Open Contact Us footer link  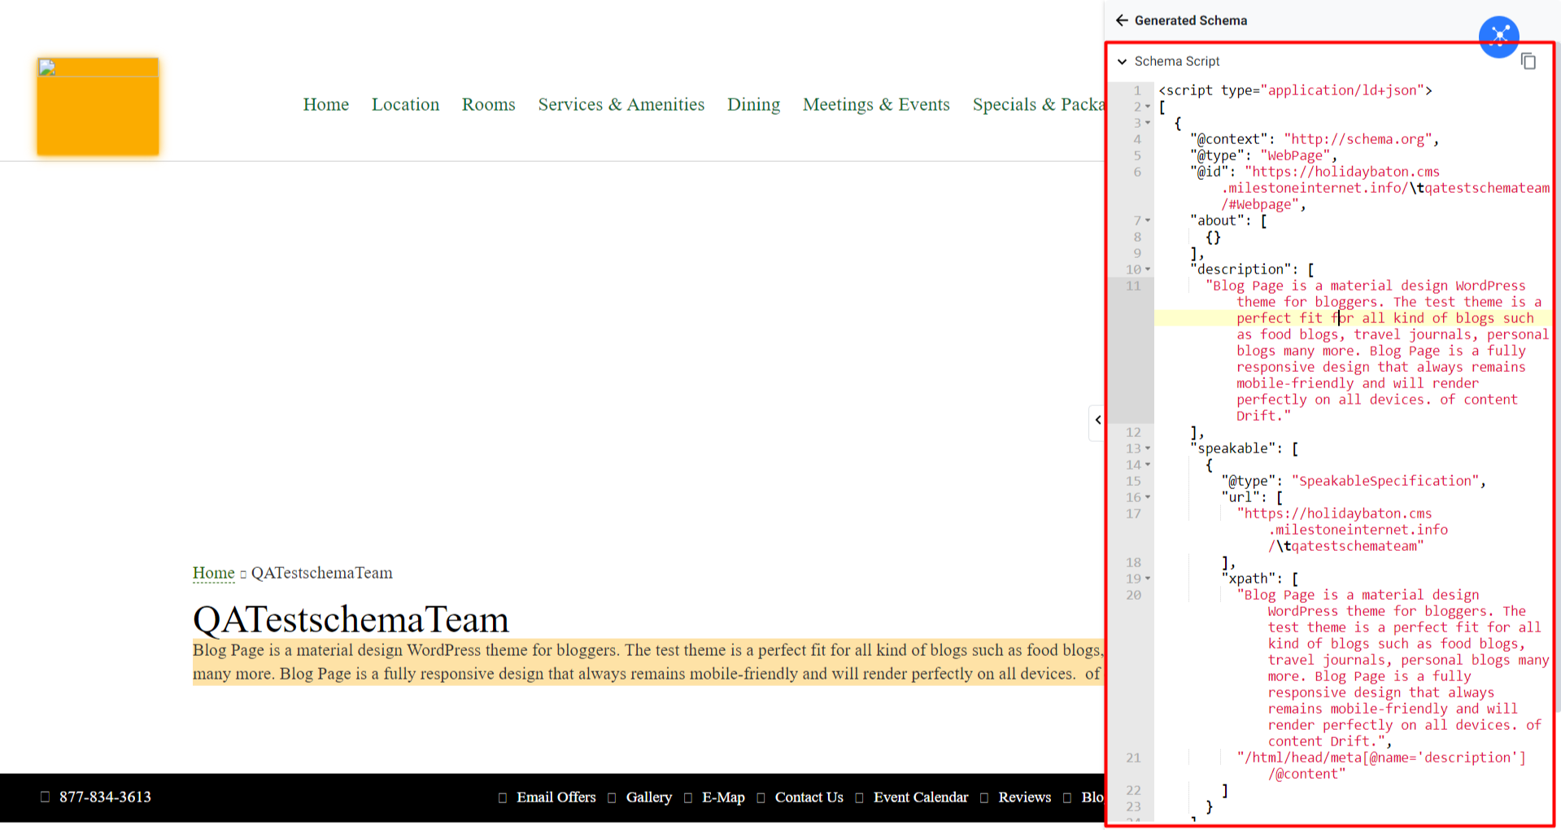pos(809,797)
